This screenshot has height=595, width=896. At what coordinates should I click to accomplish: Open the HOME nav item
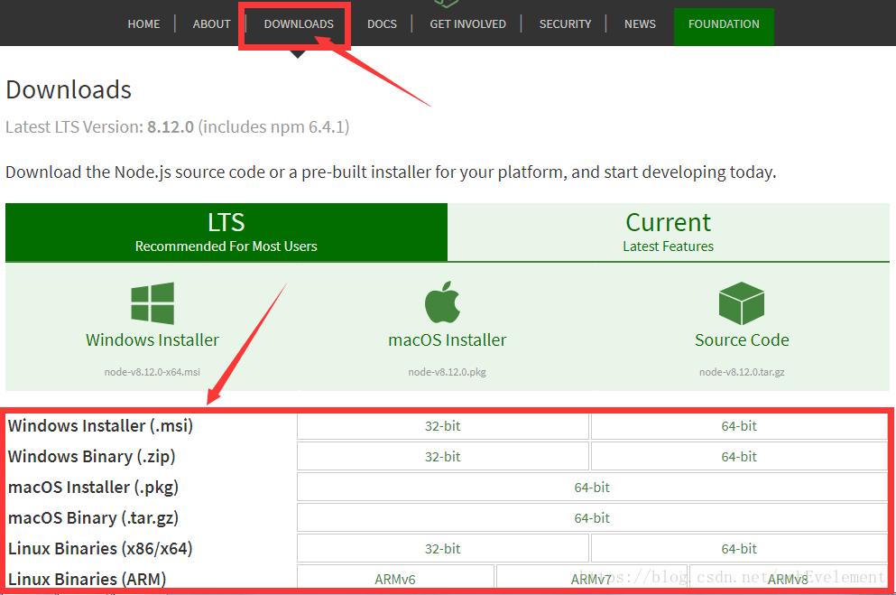coord(143,24)
